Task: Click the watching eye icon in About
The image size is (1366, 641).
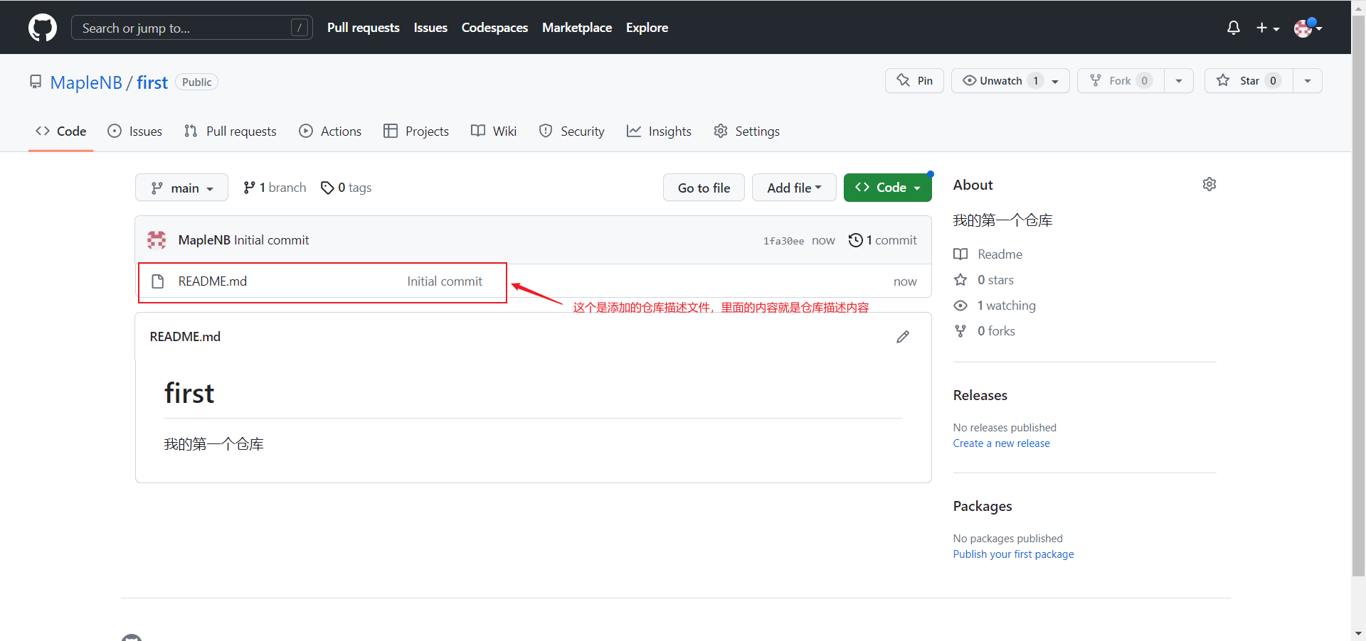Action: [x=960, y=306]
